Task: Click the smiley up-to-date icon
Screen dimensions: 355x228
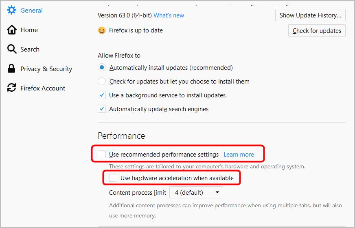Action: 102,30
